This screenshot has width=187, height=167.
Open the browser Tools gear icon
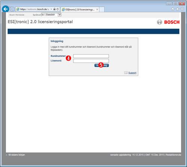(182, 9)
